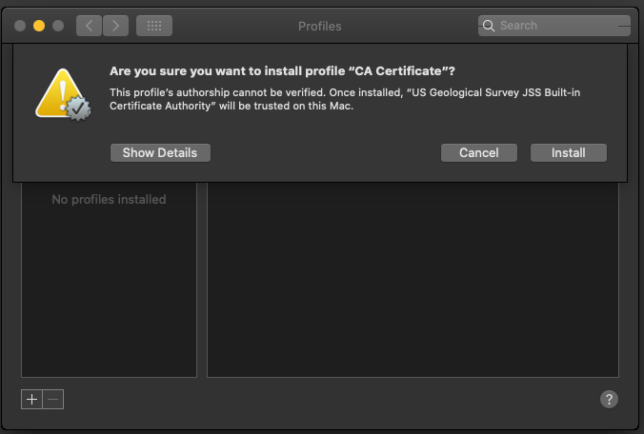Go forward with the right chevron
644x434 pixels.
116,26
